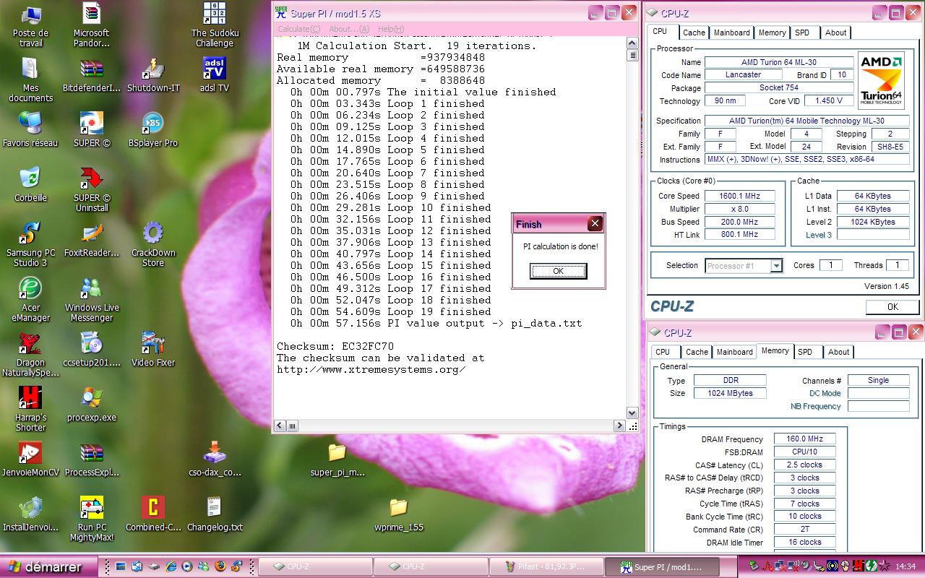Select SUPER © Uninstall shortcut
The height and width of the screenshot is (578, 925).
pos(92,190)
